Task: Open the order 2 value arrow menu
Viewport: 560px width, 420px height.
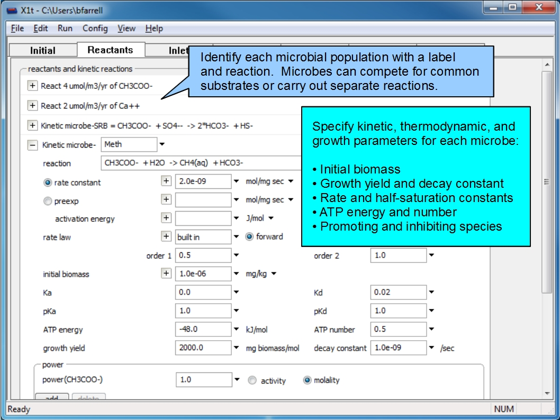Action: click(x=432, y=255)
